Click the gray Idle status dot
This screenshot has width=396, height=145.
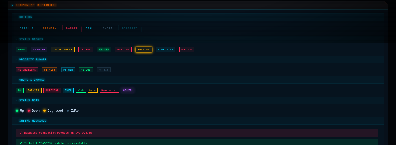click(x=68, y=111)
